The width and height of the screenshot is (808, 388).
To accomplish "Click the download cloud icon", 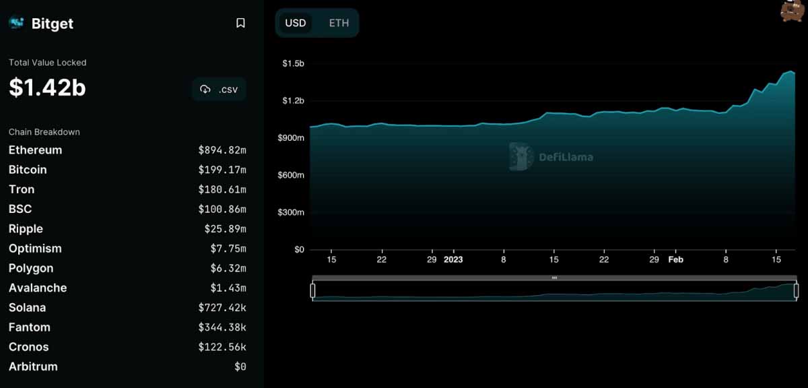I will tap(206, 90).
